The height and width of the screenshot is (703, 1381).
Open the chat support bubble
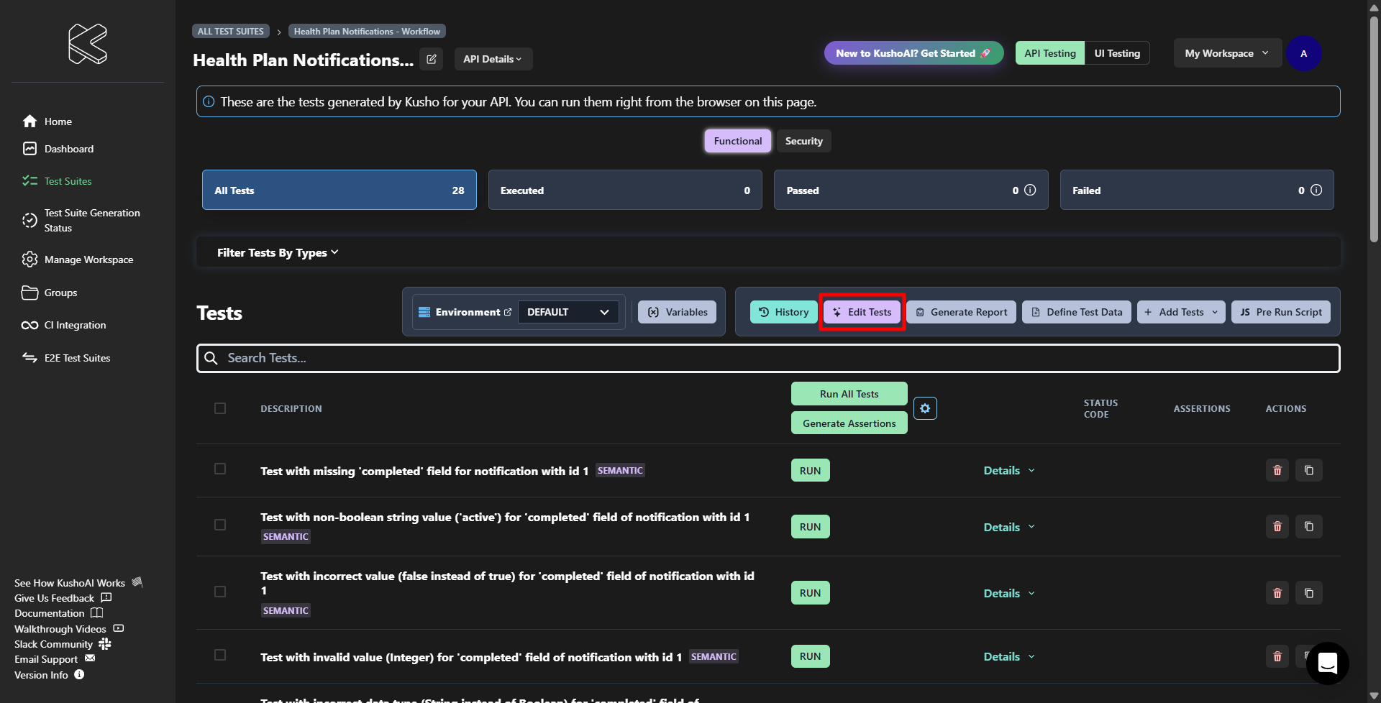click(x=1327, y=663)
